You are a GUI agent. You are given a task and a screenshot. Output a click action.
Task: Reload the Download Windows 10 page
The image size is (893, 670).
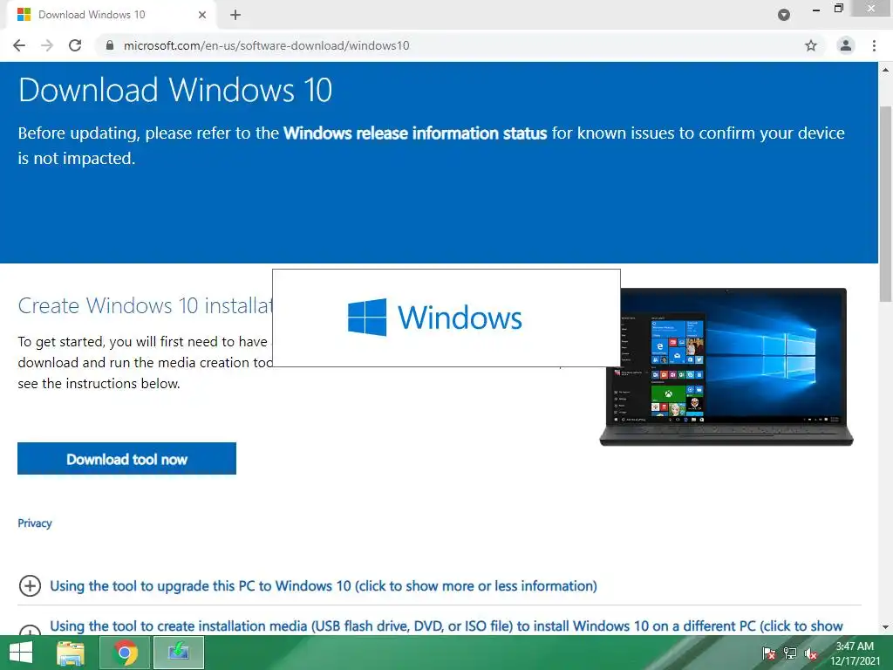[x=75, y=45]
